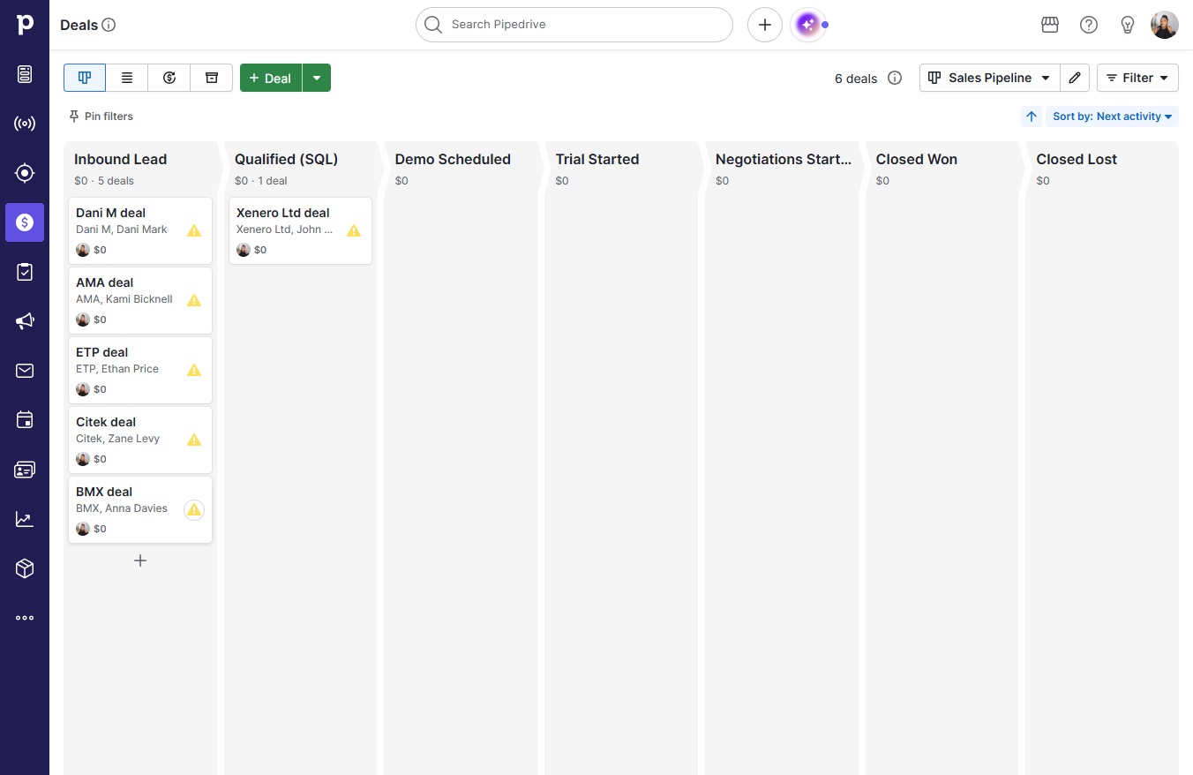This screenshot has width=1193, height=775.
Task: Open the Contacts card sidebar icon
Action: pyautogui.click(x=25, y=470)
